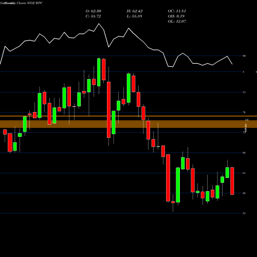Click the 'OC: 11.81' readout
The width and height of the screenshot is (257, 257).
(x=177, y=11)
